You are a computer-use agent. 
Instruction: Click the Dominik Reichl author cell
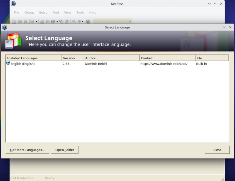point(96,64)
